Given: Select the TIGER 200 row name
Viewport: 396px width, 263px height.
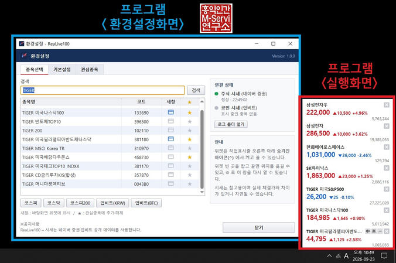Looking at the screenshot, I should tap(32, 131).
